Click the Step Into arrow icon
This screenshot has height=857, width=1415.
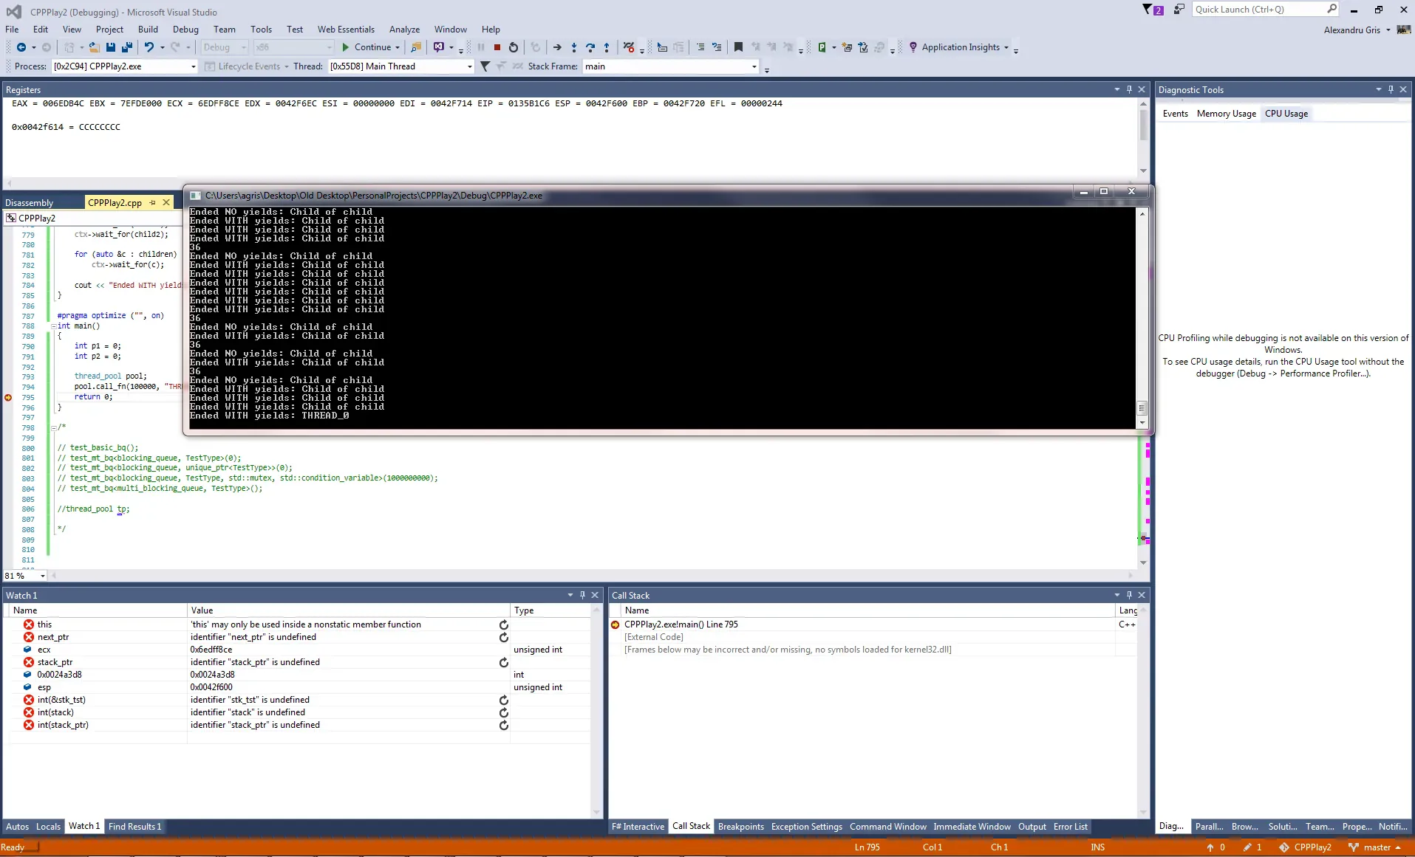point(574,47)
